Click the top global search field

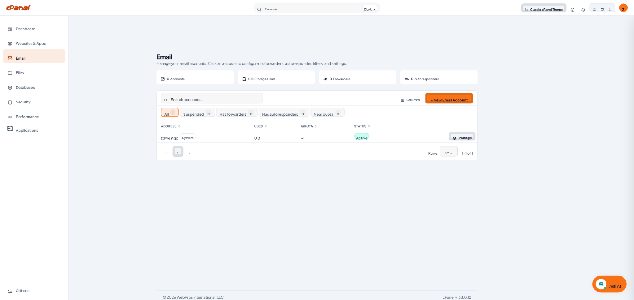tap(317, 8)
